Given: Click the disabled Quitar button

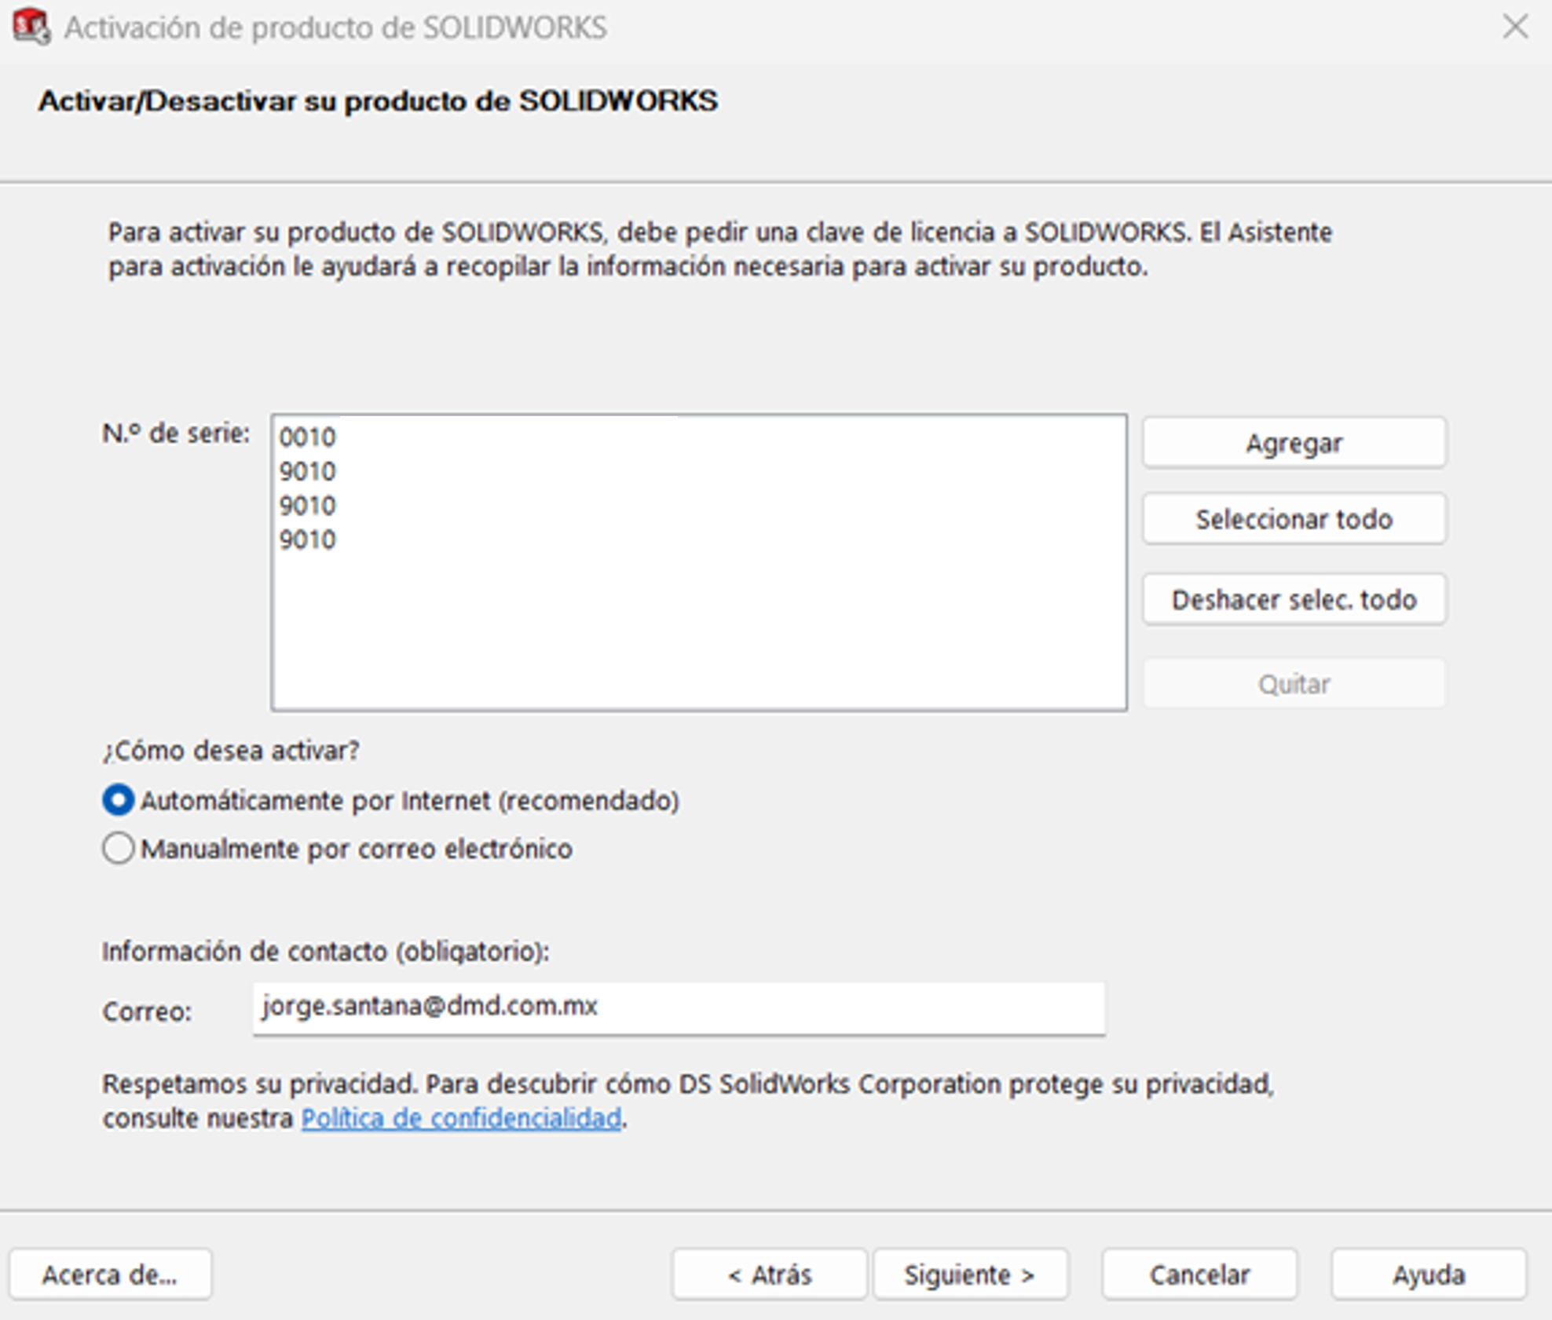Looking at the screenshot, I should [x=1294, y=684].
